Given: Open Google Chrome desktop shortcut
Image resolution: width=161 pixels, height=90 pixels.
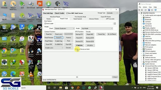Looking at the screenshot, I should pos(4,52).
